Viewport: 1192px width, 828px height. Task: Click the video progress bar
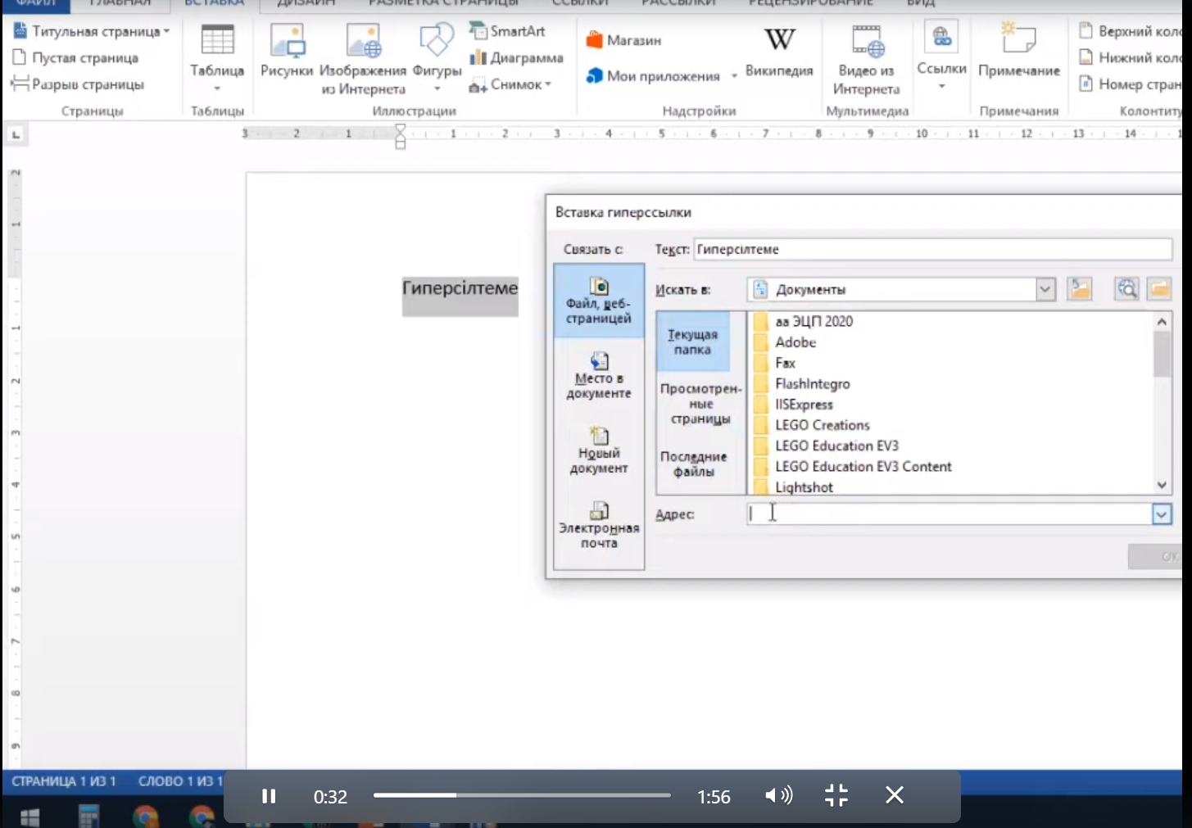tap(522, 795)
